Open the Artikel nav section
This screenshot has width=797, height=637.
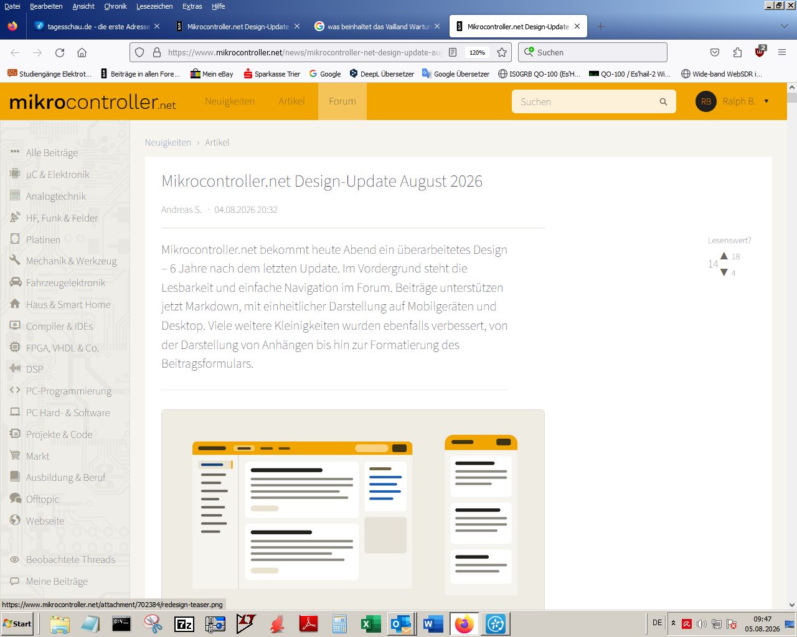291,101
